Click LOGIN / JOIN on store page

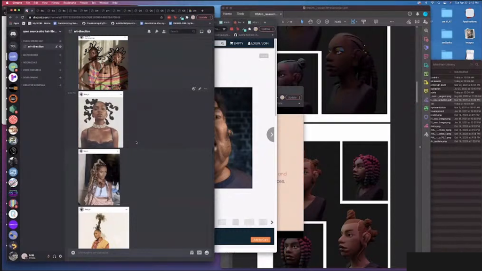[258, 43]
